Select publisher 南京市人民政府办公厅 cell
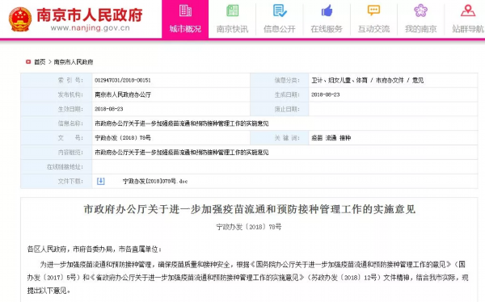Image resolution: width=485 pixels, height=302 pixels. (123, 95)
